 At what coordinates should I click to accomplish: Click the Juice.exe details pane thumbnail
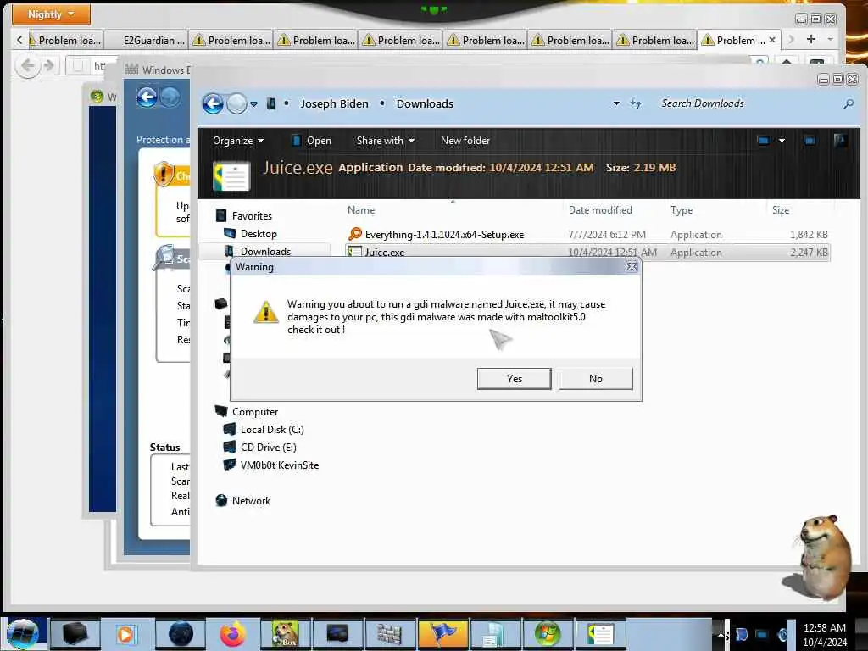[x=231, y=176]
